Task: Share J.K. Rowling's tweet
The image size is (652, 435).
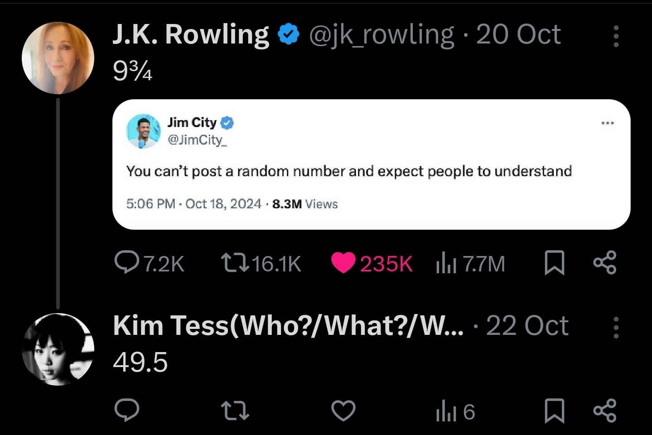Action: click(x=605, y=263)
